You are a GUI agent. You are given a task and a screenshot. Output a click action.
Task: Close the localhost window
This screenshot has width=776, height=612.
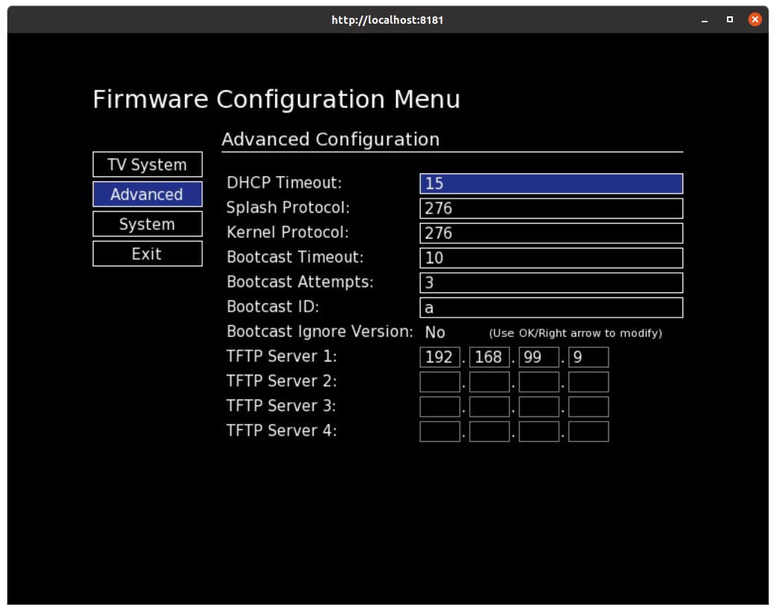point(754,19)
